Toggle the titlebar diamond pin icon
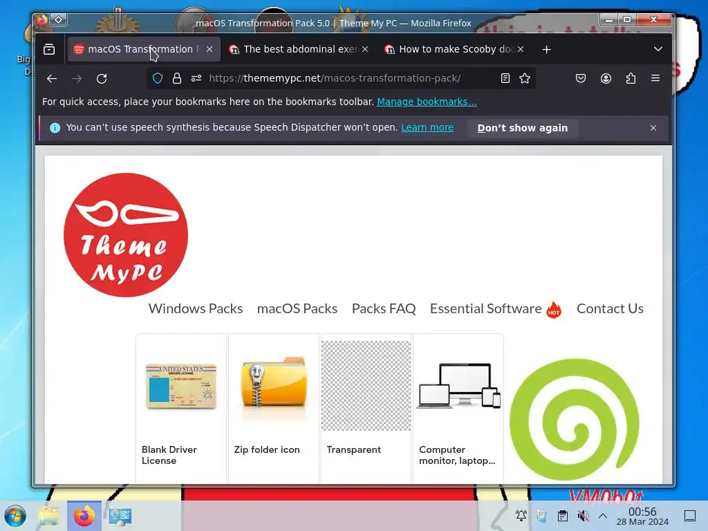Viewport: 708px width, 531px height. [x=59, y=19]
